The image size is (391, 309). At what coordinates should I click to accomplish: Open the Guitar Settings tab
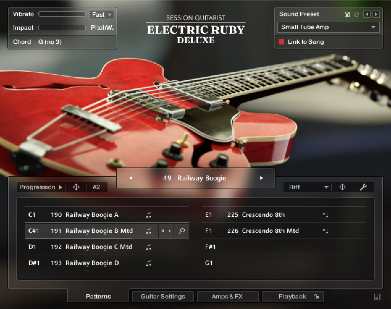163,296
